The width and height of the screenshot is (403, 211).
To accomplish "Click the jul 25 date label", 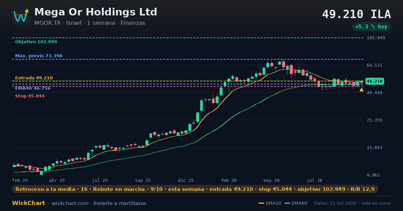I will (100, 180).
